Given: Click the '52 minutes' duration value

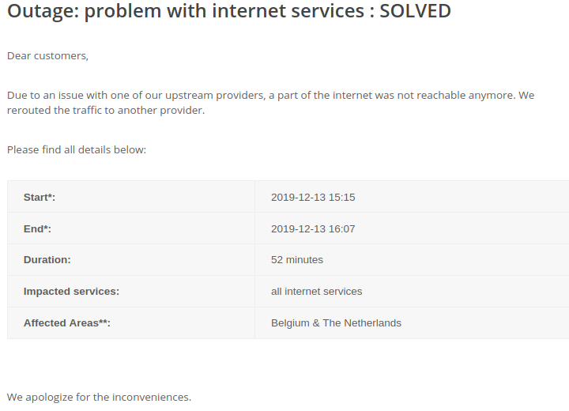Looking at the screenshot, I should coord(296,259).
